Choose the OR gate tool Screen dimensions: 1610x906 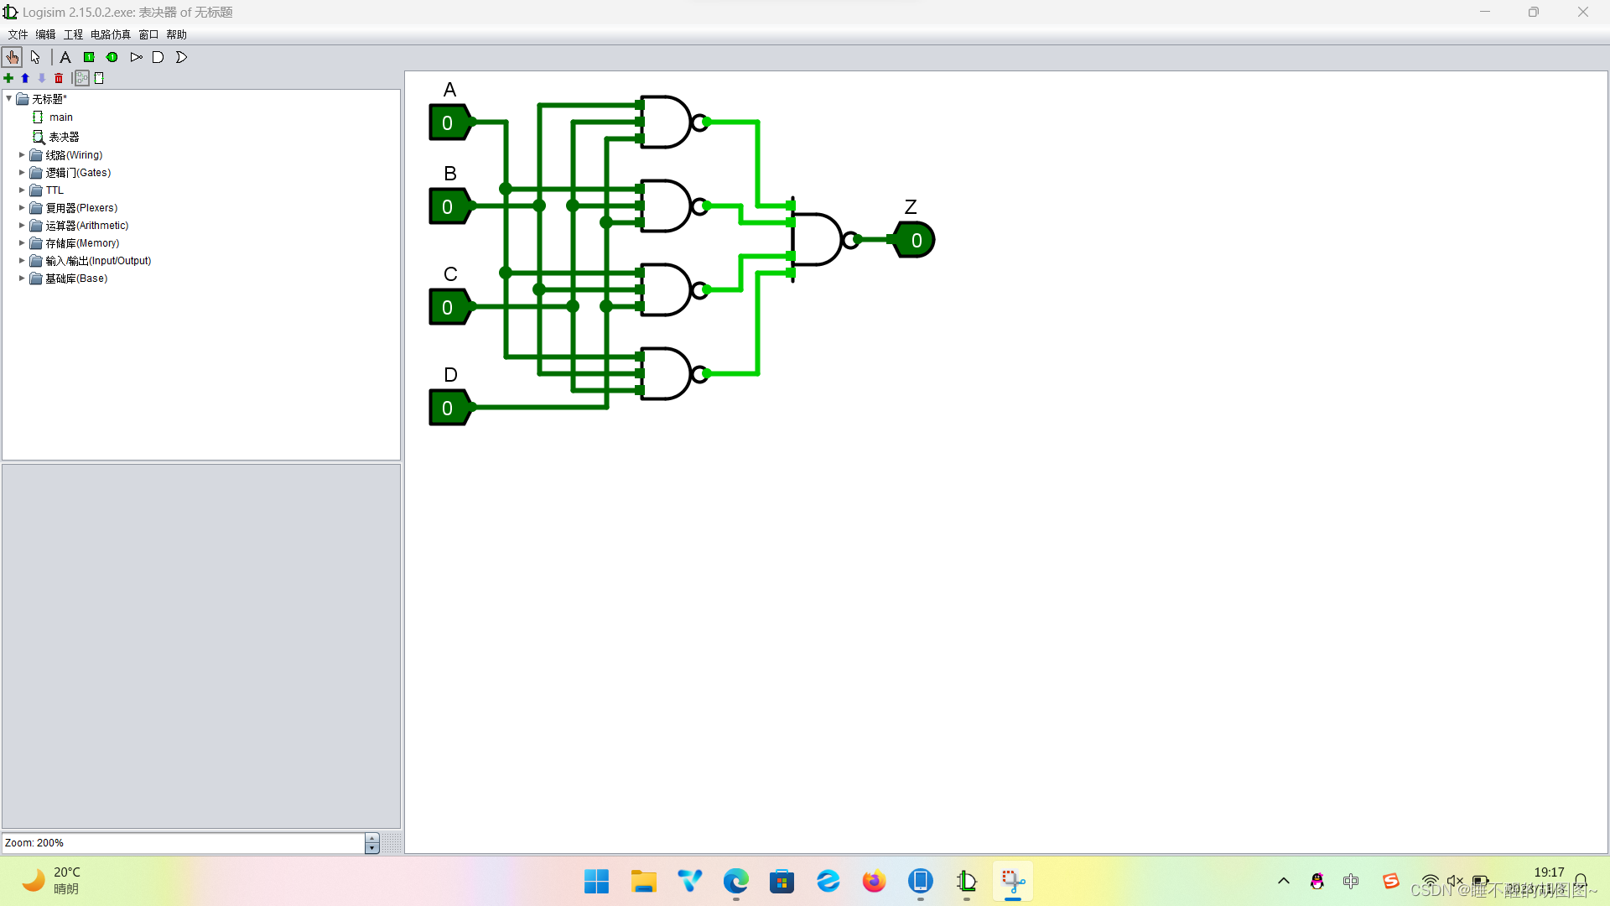[x=181, y=57]
